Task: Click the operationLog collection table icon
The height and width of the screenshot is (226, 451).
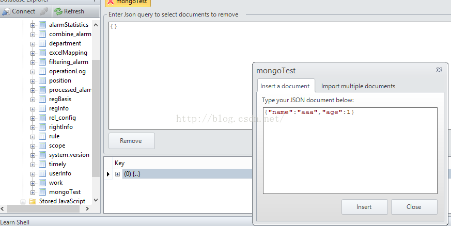Action: (42, 71)
